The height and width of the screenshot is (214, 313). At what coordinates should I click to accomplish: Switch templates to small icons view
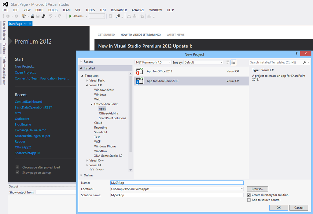click(227, 62)
